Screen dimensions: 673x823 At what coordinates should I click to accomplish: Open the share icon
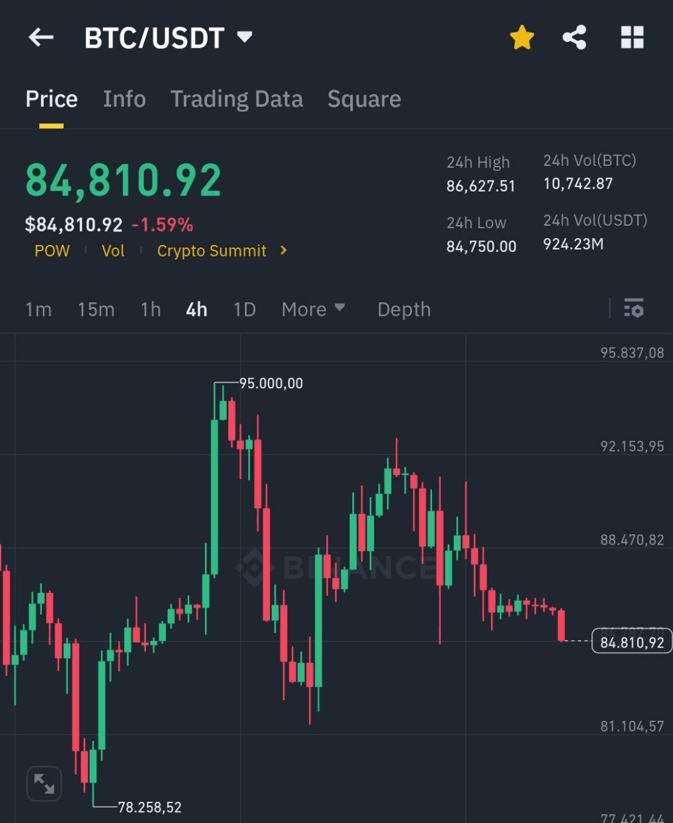click(x=574, y=37)
